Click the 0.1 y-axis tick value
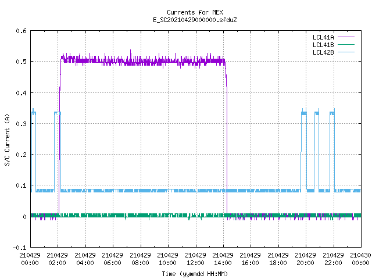372x279 pixels. pos(21,185)
